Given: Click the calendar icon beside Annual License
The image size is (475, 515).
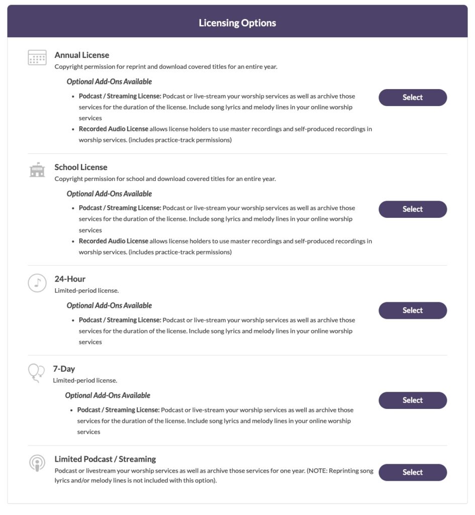Looking at the screenshot, I should click(x=37, y=57).
